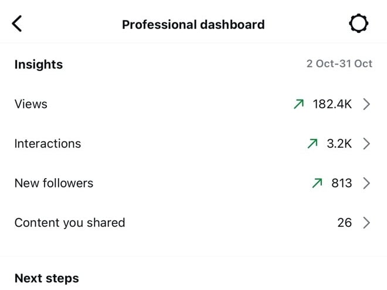Open dashboard settings gear icon

pyautogui.click(x=359, y=23)
